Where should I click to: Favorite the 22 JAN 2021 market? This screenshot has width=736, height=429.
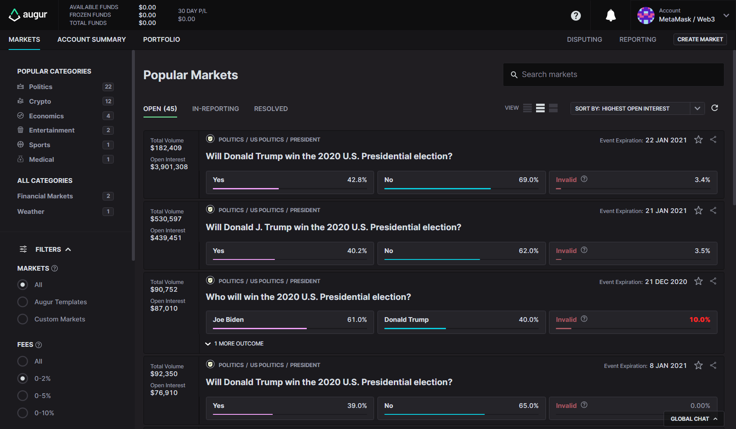699,140
